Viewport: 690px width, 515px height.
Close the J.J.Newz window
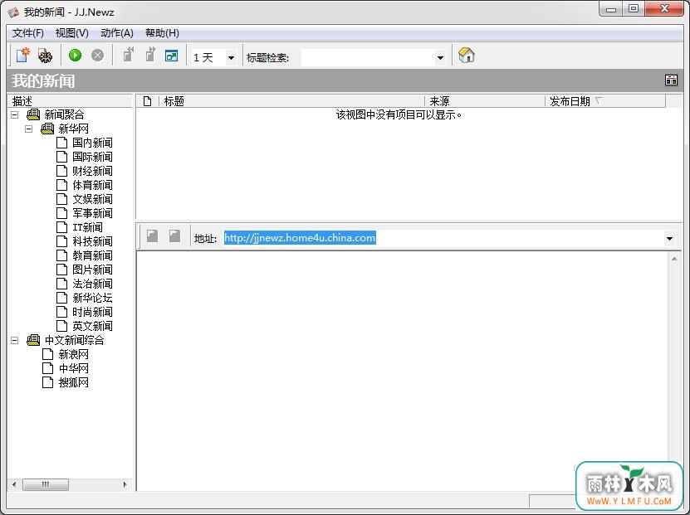click(664, 9)
